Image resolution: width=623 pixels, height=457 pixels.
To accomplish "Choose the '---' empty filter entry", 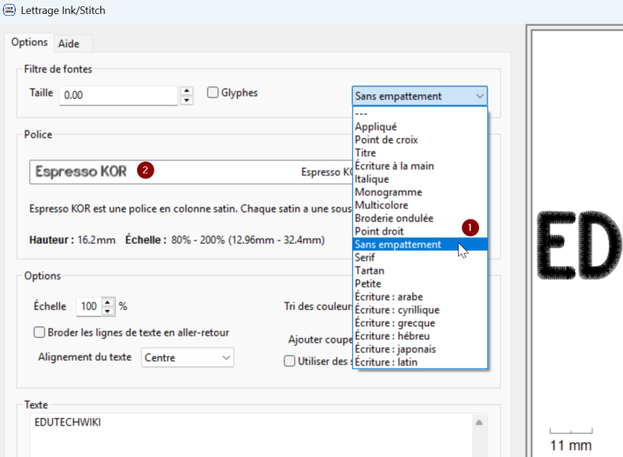I will tap(420, 114).
